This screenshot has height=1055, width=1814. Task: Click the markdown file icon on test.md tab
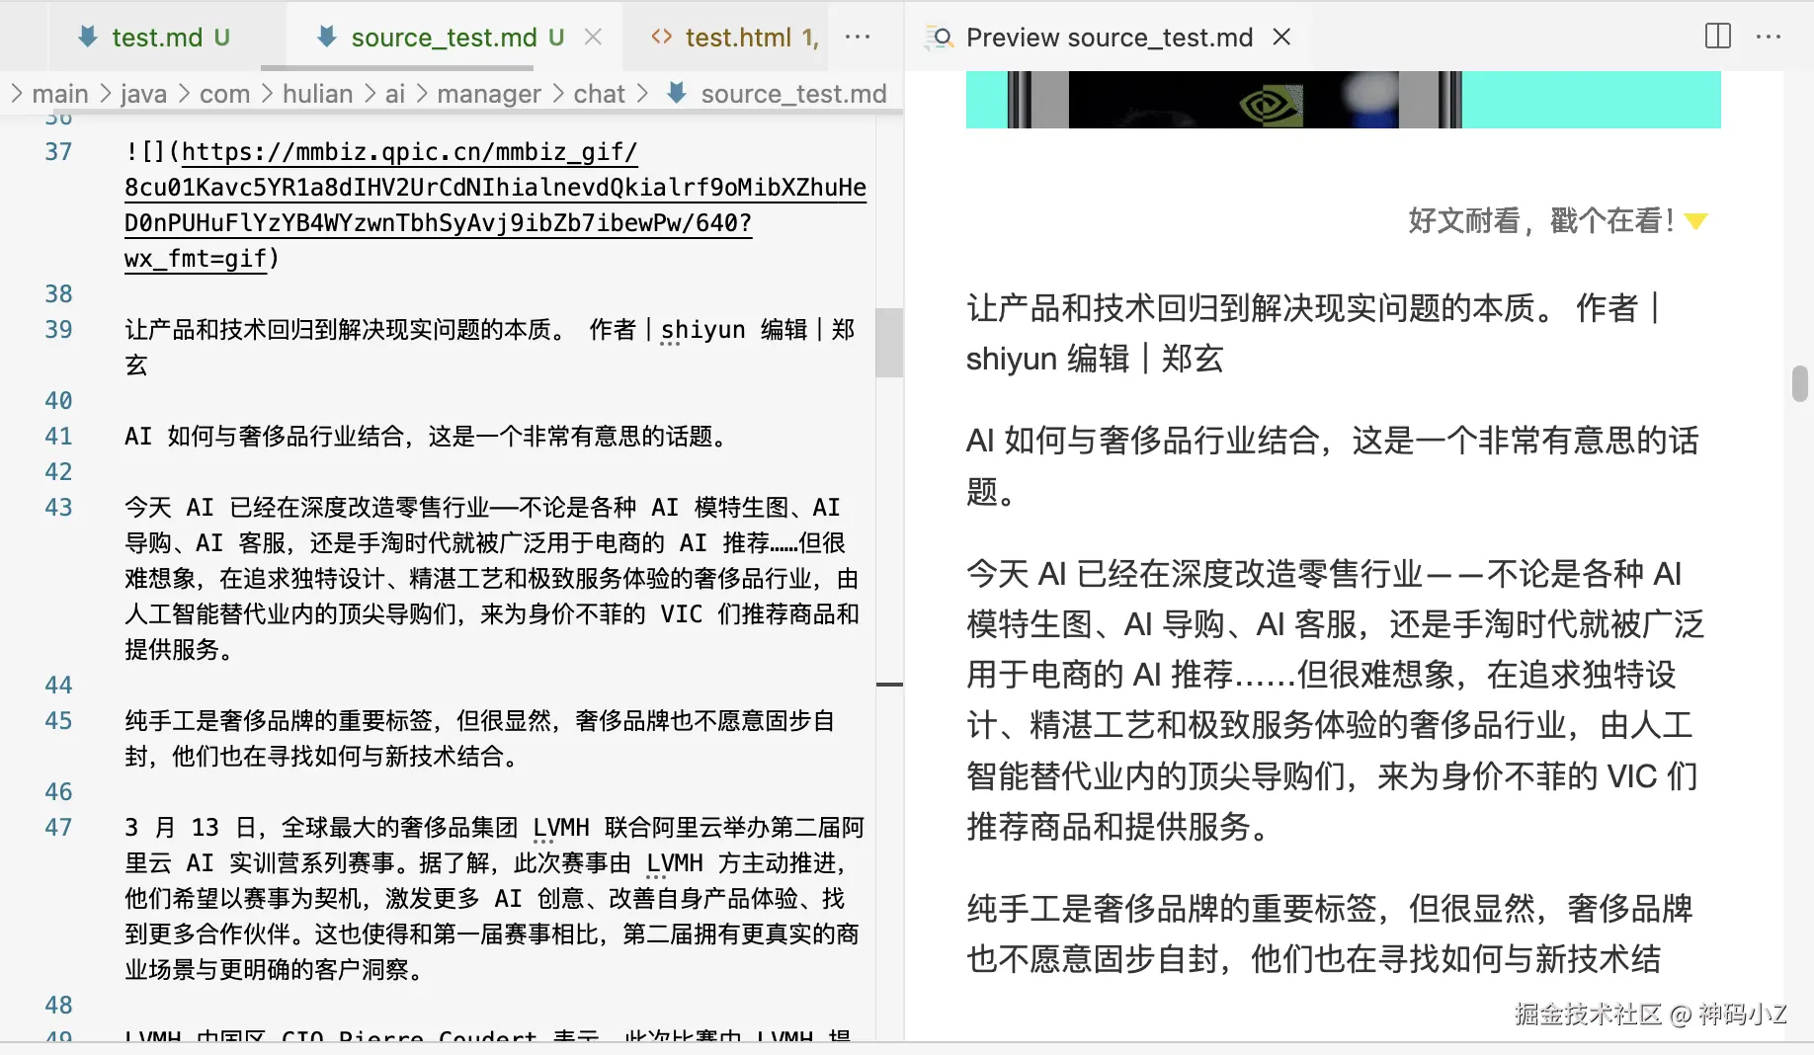coord(88,37)
